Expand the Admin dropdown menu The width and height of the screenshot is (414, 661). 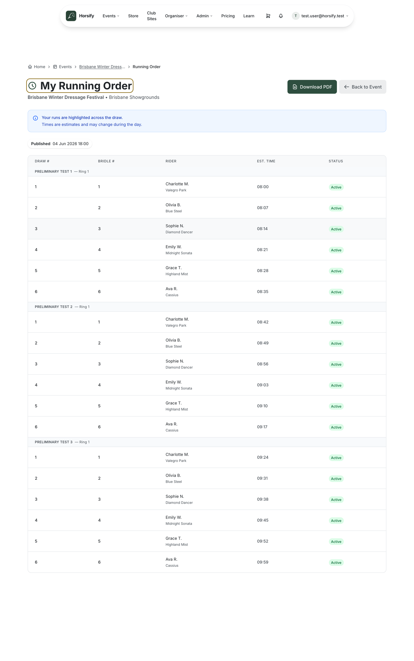coord(204,16)
